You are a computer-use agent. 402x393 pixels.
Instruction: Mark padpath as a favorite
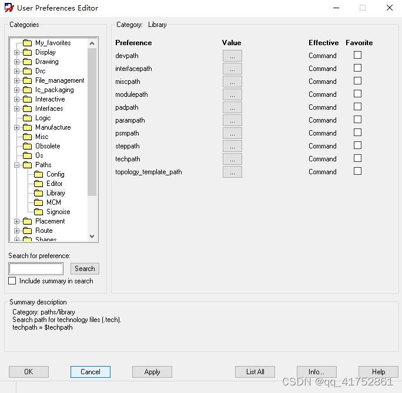(x=357, y=106)
